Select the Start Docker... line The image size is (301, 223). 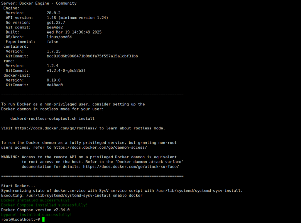[18, 186]
